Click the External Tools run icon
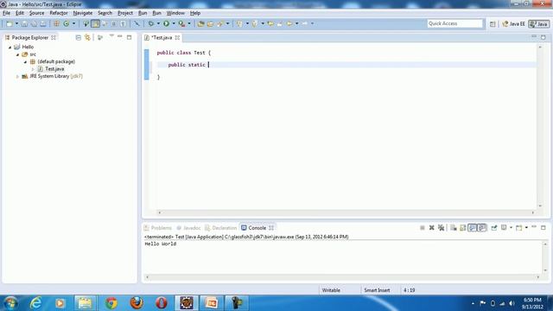The width and height of the screenshot is (553, 311). [x=181, y=23]
